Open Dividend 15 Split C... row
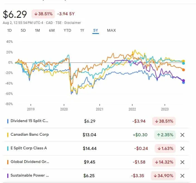196x183 pixels. [x=96, y=121]
